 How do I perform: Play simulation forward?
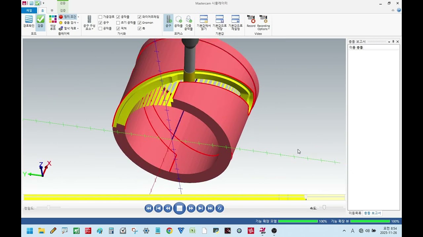pos(191,208)
